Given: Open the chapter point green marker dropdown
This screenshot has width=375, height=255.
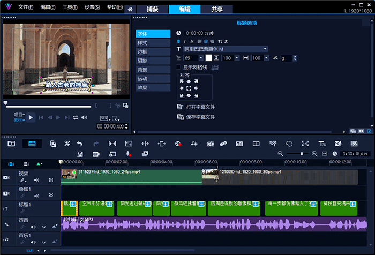Looking at the screenshot, I should [40, 164].
